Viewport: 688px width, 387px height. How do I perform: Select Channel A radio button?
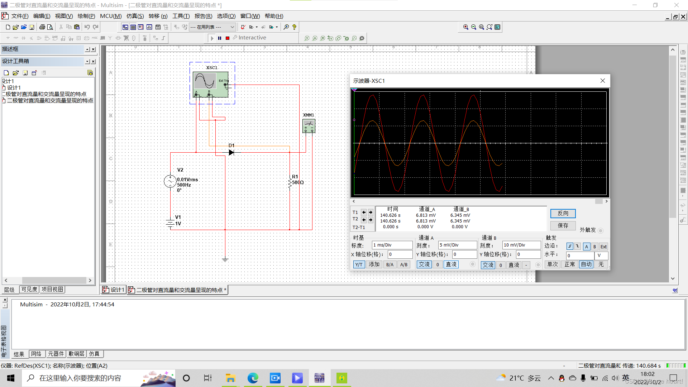(x=473, y=264)
